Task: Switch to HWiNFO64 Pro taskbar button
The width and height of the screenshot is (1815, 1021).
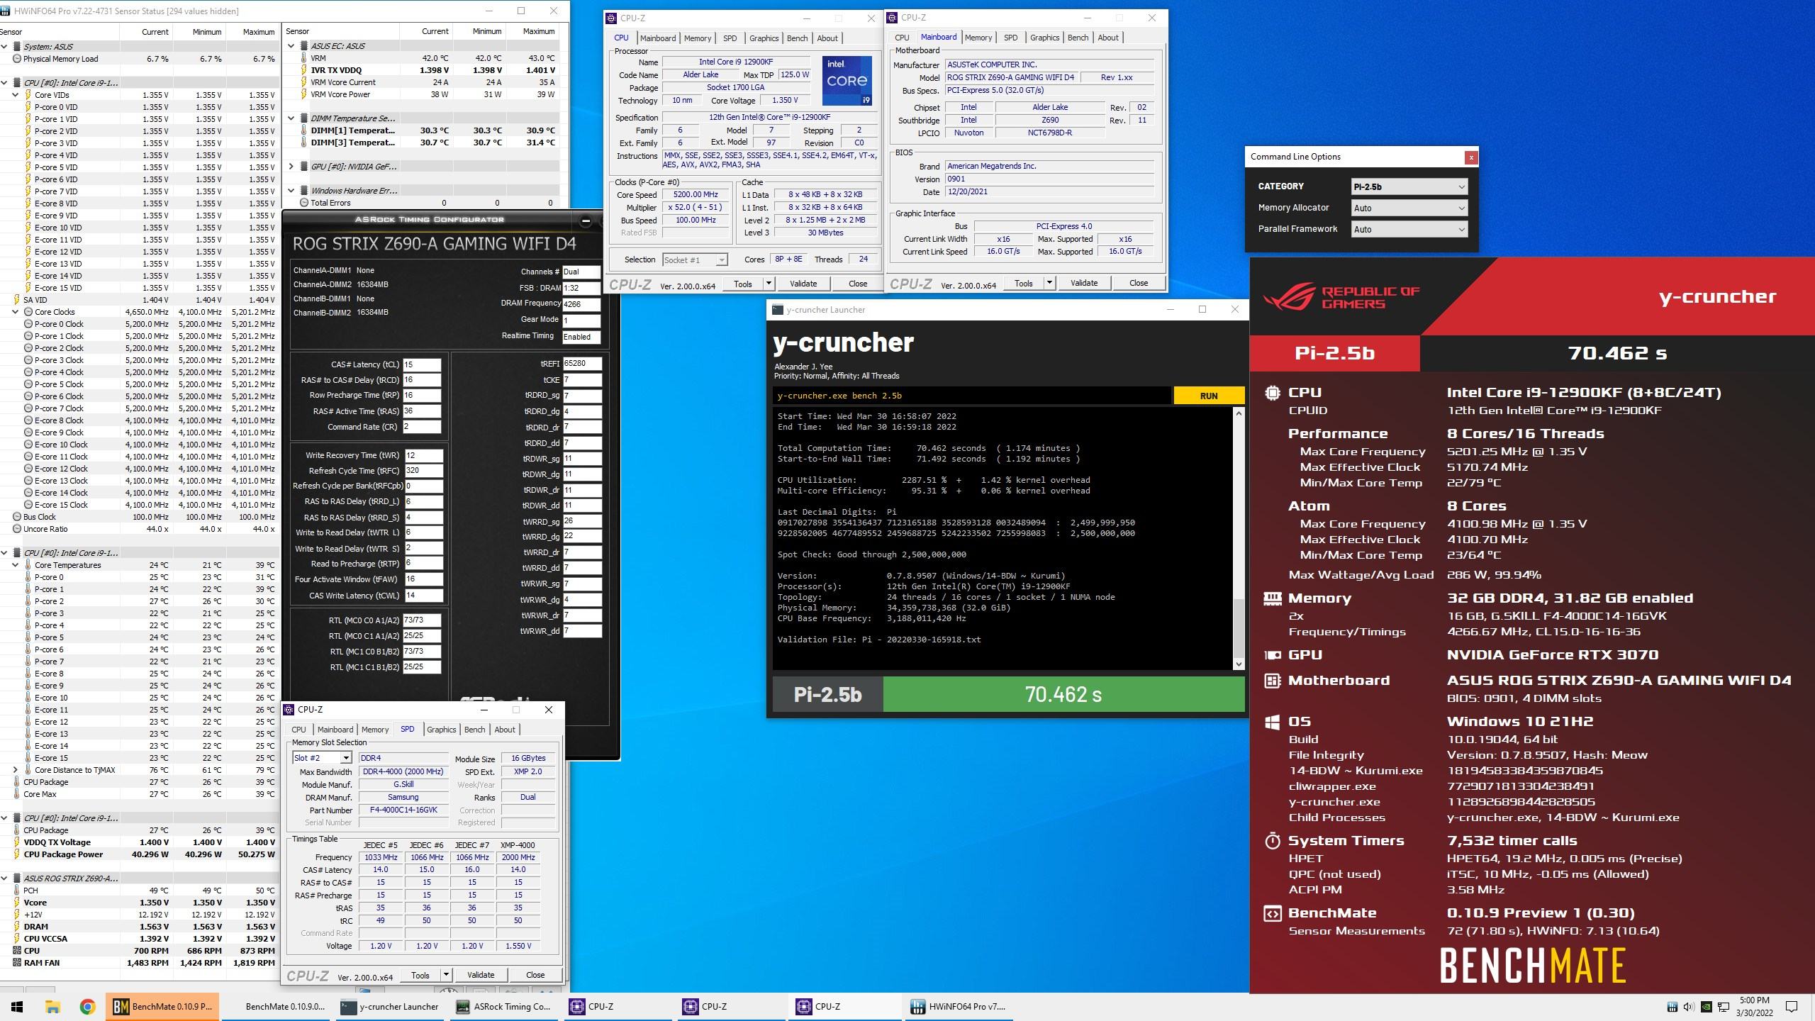Action: click(x=959, y=1006)
